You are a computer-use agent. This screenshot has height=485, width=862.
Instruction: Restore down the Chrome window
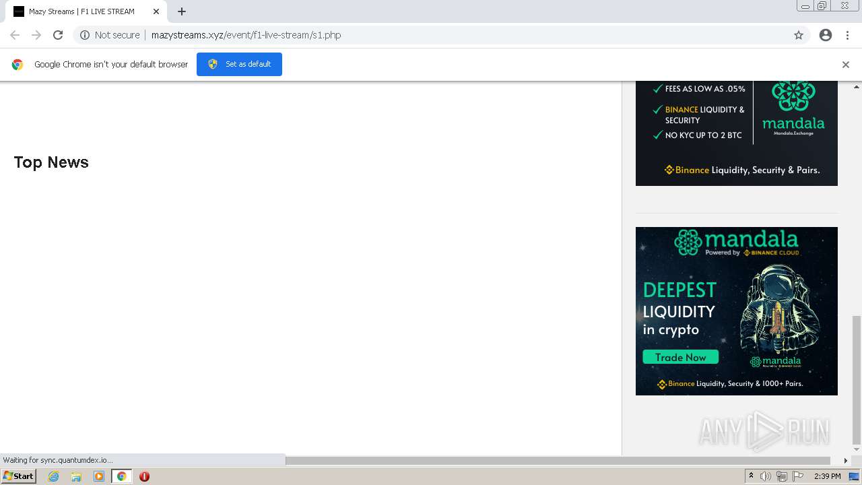822,6
